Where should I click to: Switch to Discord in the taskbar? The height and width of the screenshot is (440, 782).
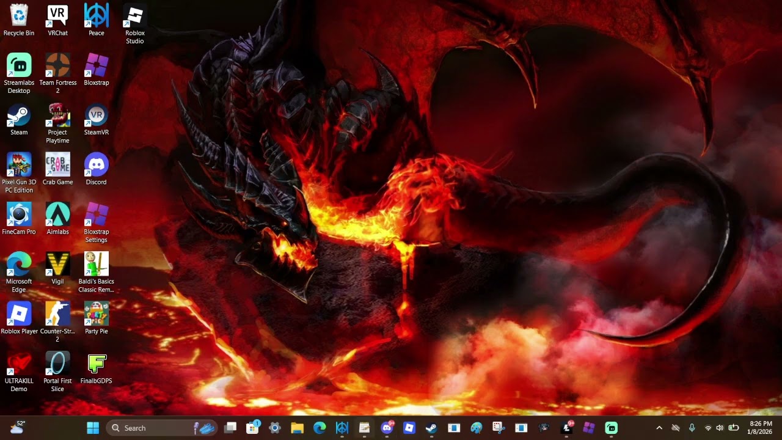coord(387,428)
